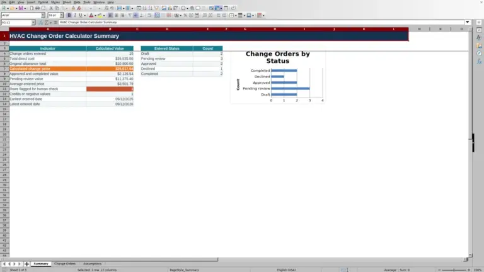Click the AutoFilter funnel icon

156,8
